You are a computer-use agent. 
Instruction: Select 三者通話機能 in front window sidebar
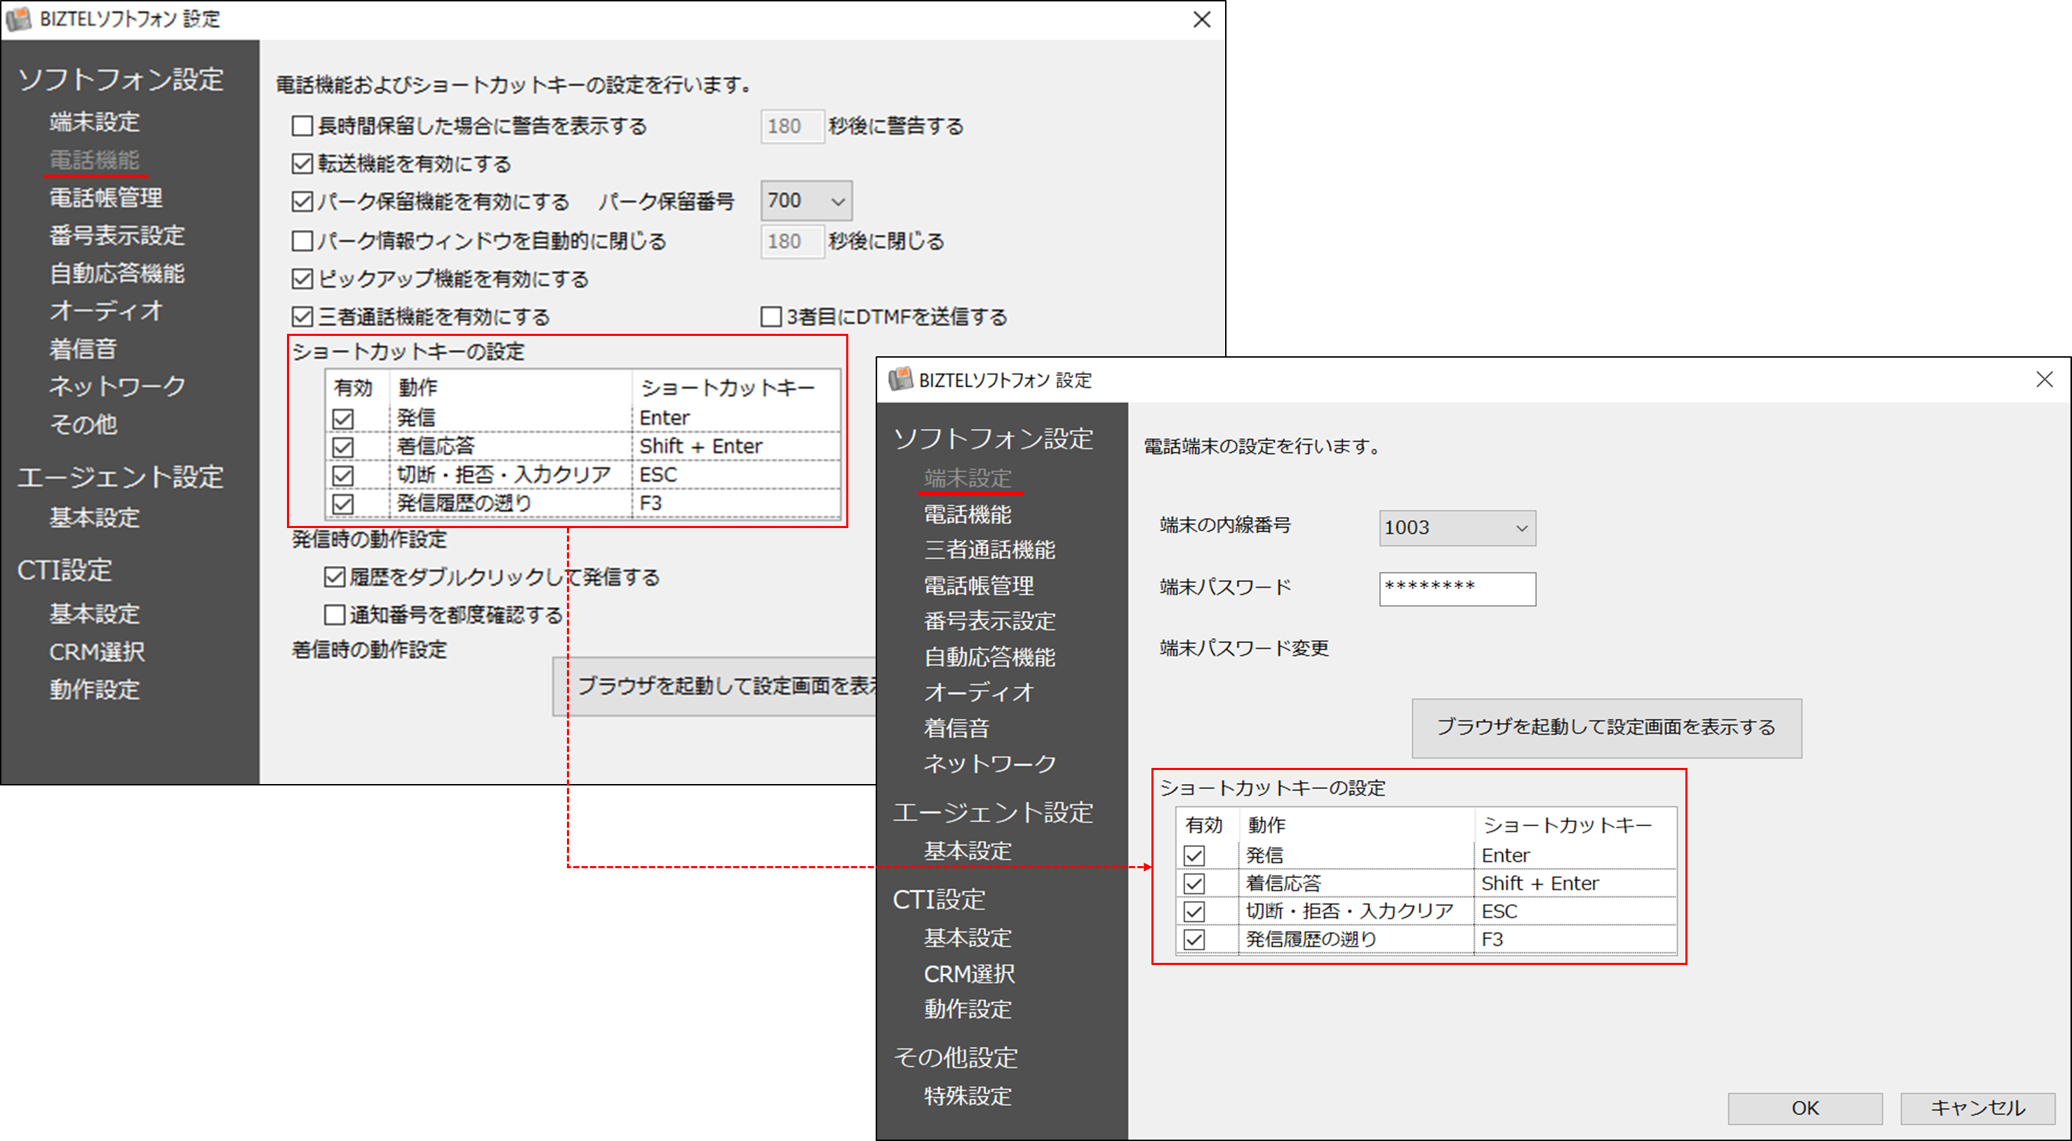pyautogui.click(x=989, y=550)
